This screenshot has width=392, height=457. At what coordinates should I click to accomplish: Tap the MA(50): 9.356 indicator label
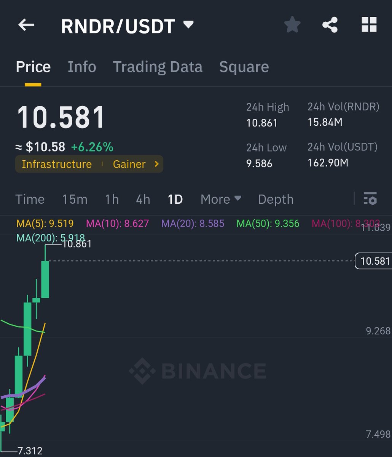point(268,224)
